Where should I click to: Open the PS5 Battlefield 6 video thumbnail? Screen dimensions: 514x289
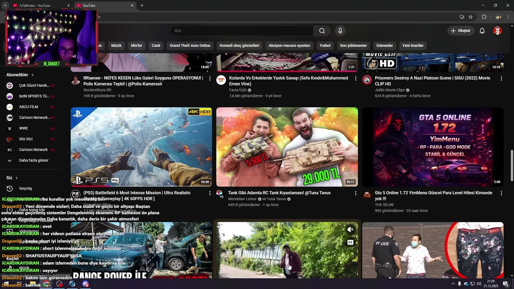141,147
